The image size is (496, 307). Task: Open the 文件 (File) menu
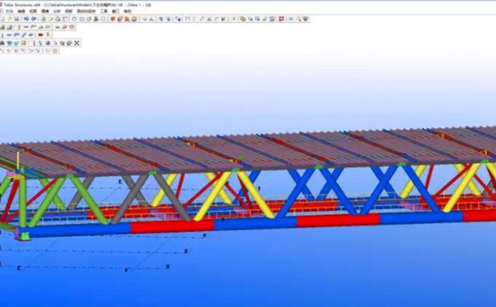coord(9,11)
